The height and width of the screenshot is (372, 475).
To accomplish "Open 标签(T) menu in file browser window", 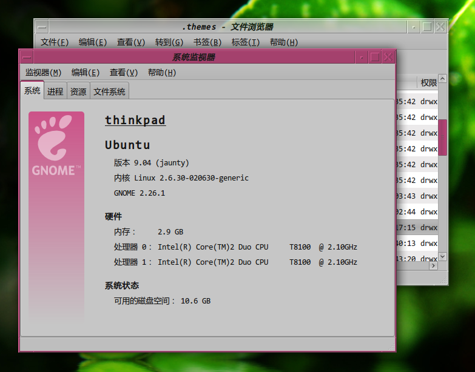I will 245,42.
